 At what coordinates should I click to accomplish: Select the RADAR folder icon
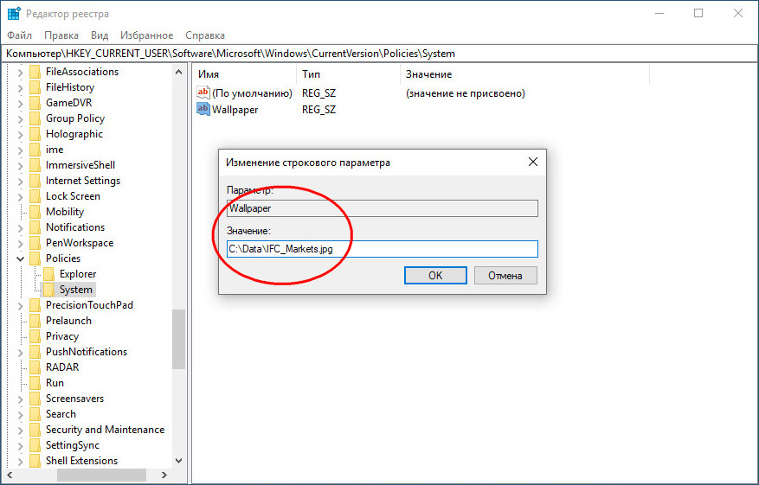pyautogui.click(x=35, y=367)
